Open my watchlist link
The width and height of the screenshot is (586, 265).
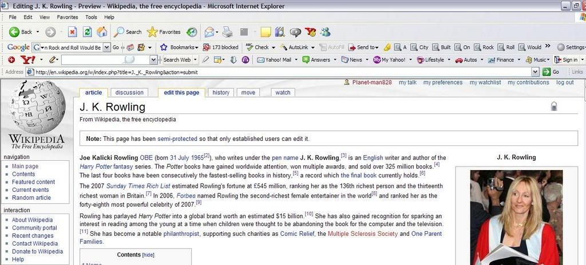[485, 82]
